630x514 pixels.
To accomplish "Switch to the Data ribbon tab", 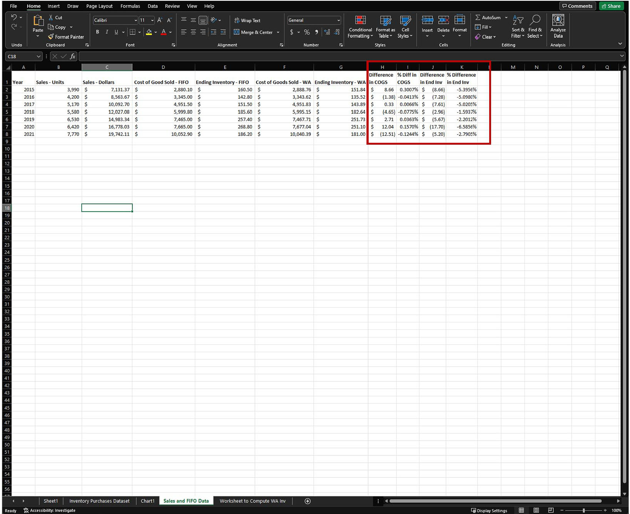I will (x=152, y=6).
